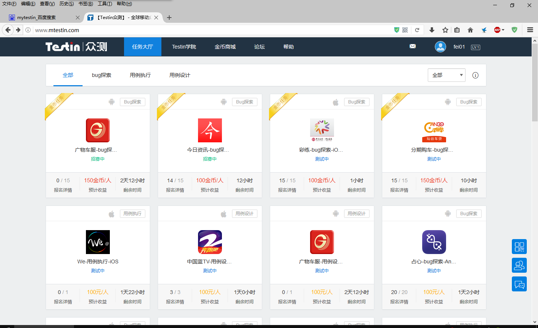
Task: Click the URL address bar field
Action: click(x=209, y=30)
